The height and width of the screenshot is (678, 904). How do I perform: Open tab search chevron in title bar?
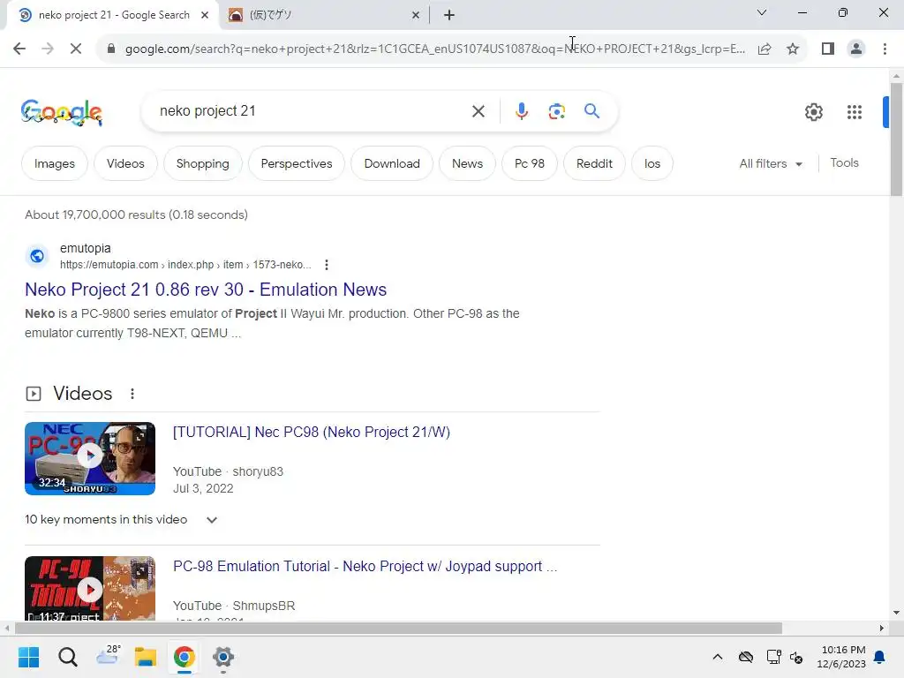point(762,12)
